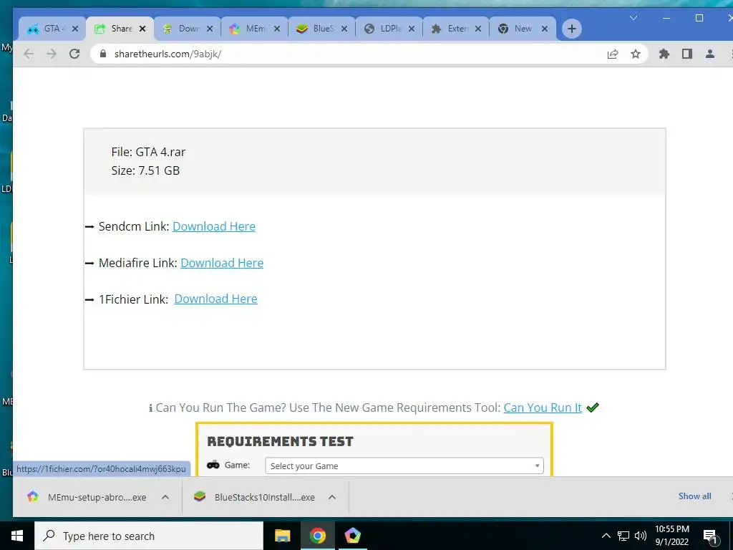Click the REQUIREMENTS TEST heading

280,441
